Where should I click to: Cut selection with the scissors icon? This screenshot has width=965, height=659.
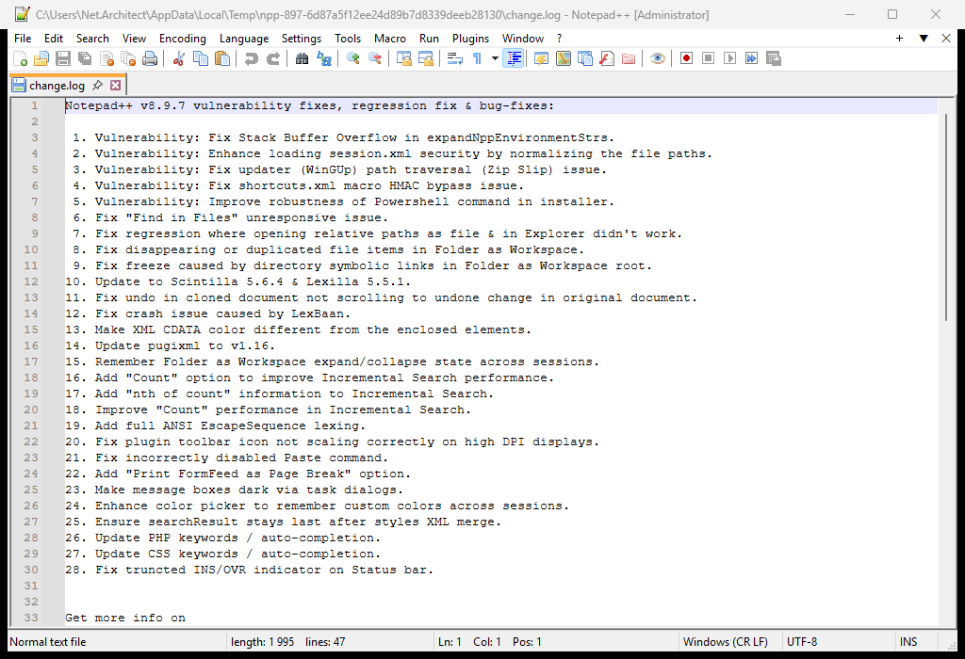click(x=179, y=59)
